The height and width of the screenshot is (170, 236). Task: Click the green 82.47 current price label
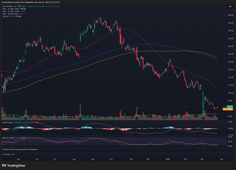pos(230,107)
